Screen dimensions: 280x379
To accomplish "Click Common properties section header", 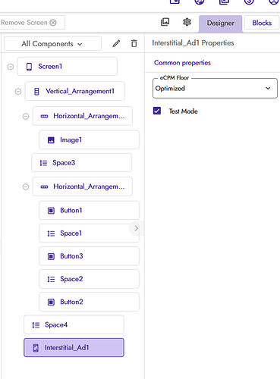I will pos(182,63).
